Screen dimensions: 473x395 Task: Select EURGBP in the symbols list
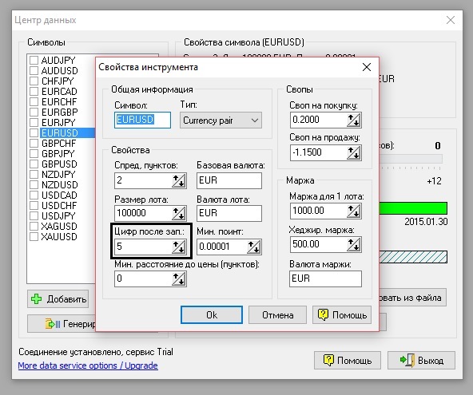point(59,112)
